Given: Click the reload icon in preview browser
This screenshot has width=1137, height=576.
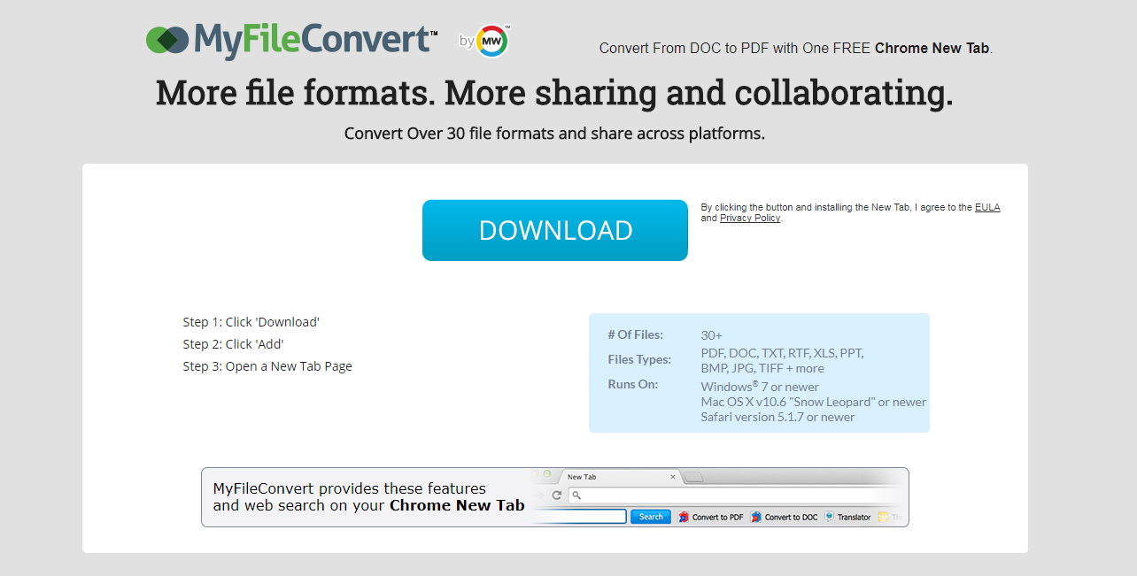Looking at the screenshot, I should click(557, 495).
